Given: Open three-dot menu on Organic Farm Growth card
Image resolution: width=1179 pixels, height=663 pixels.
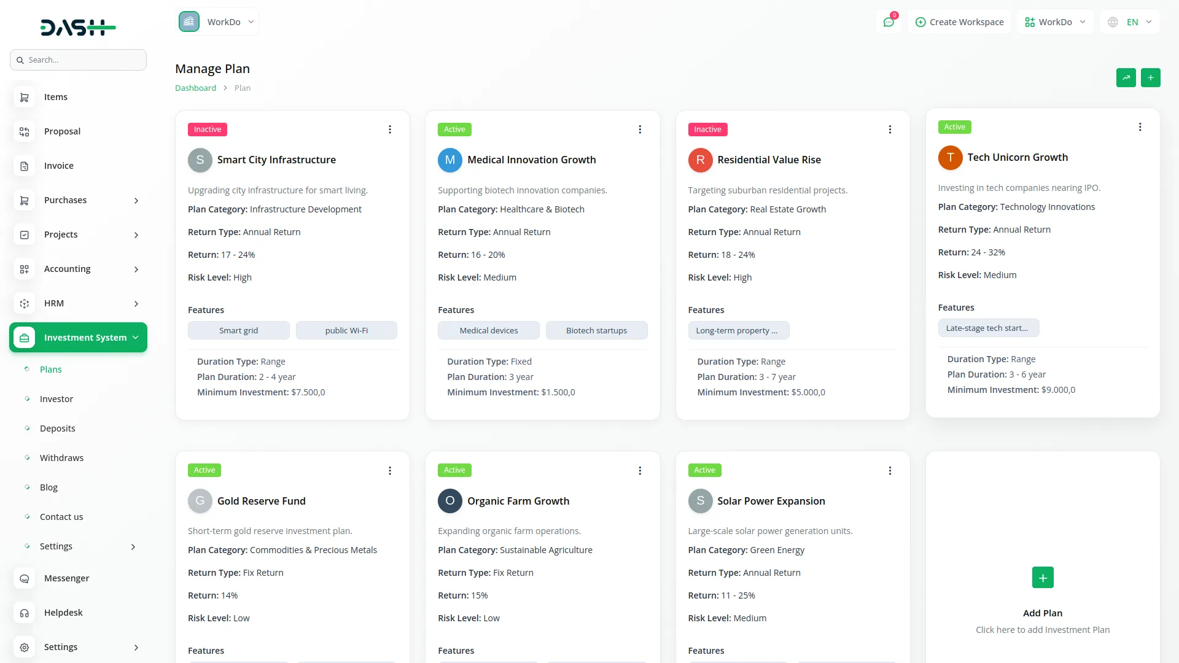Looking at the screenshot, I should [x=640, y=471].
